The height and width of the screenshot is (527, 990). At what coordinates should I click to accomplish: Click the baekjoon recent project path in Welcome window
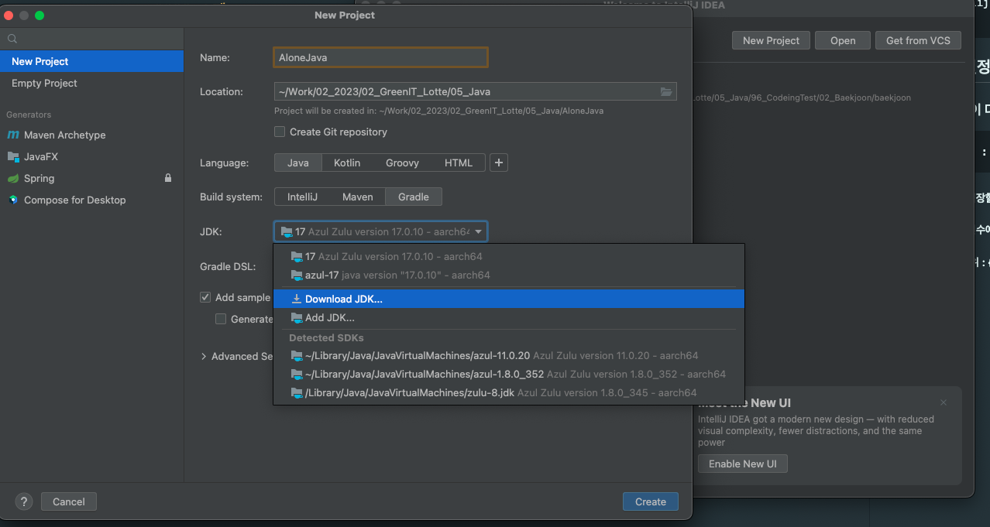[x=803, y=98]
